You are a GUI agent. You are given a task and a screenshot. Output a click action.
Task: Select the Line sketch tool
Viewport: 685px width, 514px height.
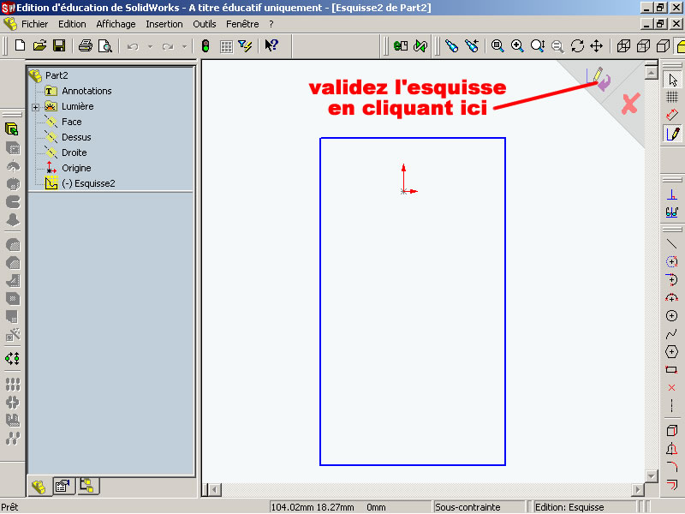pos(672,244)
